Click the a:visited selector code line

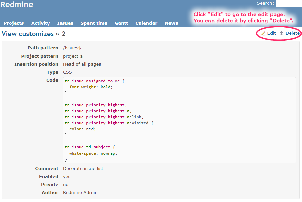(x=109, y=123)
